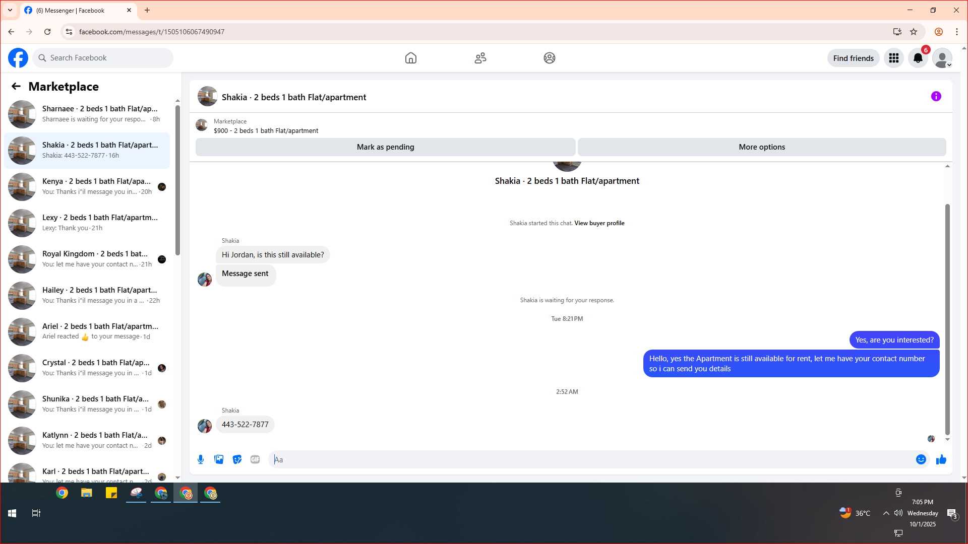This screenshot has height=544, width=968.
Task: Open the notifications bell icon
Action: [x=918, y=58]
